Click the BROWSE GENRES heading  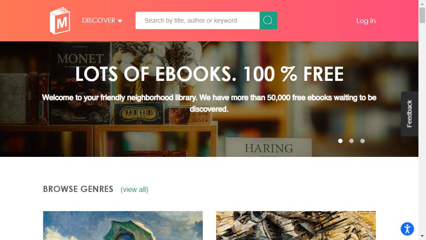[78, 189]
